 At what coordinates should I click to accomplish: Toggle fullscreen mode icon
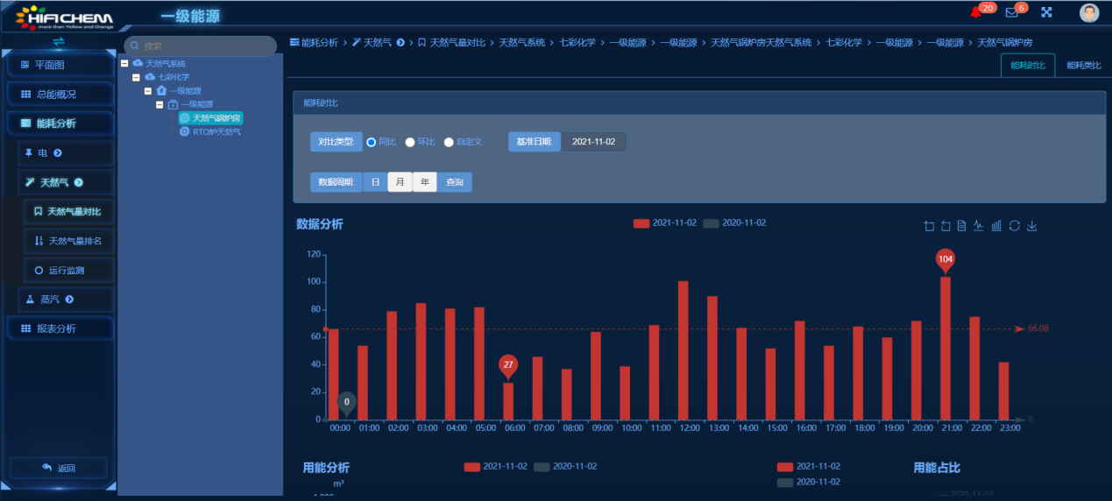(1046, 12)
